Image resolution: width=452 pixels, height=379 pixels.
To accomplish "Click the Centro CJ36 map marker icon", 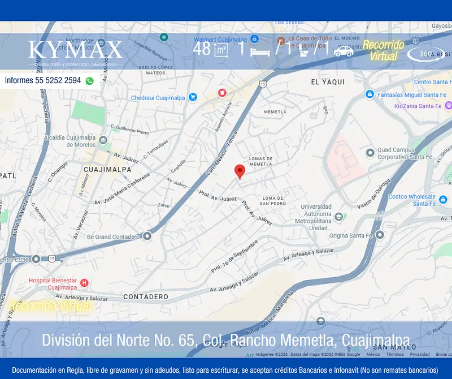I will (36, 259).
